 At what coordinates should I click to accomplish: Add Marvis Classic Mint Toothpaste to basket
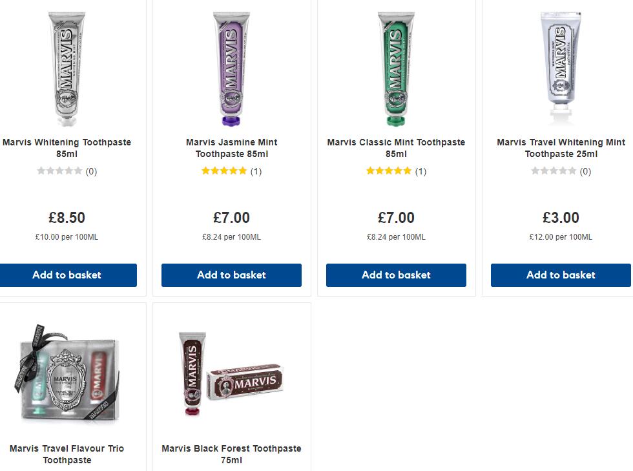click(x=396, y=275)
